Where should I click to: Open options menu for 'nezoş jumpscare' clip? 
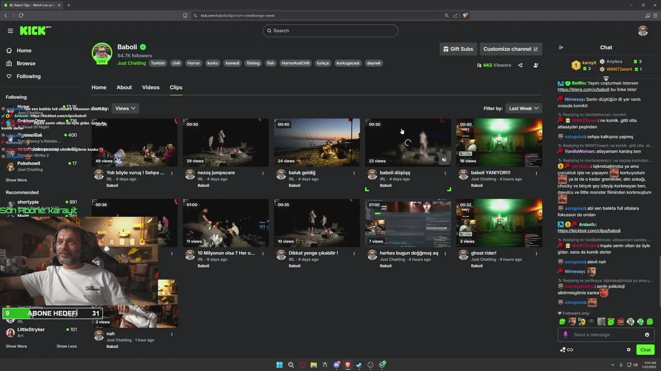click(x=263, y=173)
